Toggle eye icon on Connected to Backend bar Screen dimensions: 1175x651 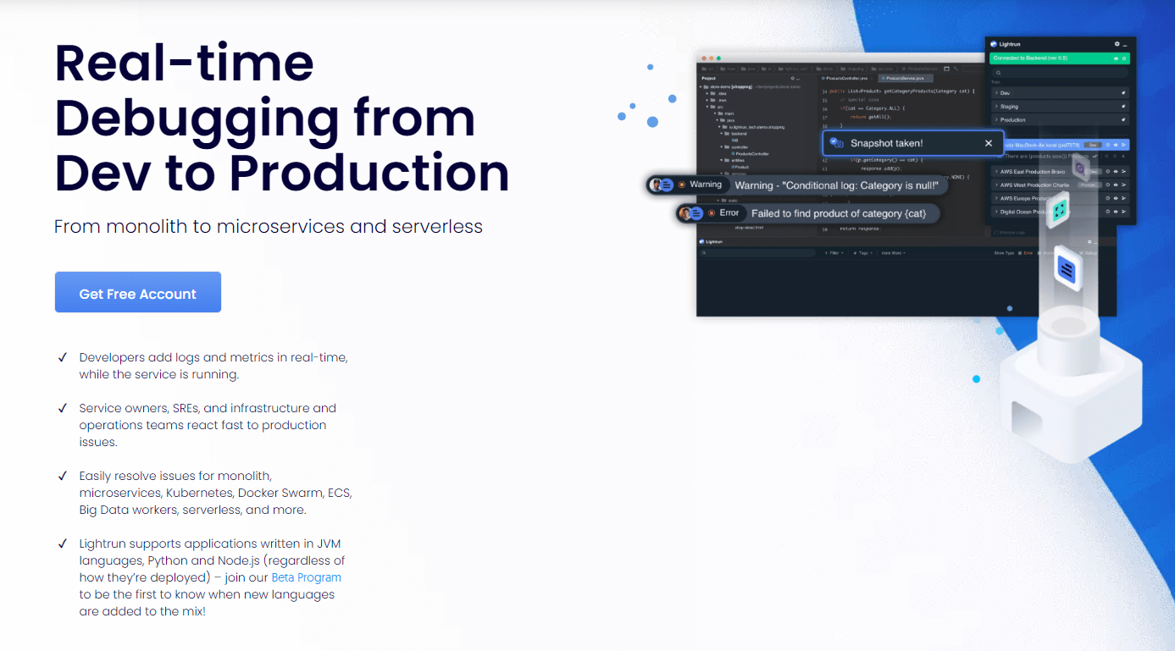click(x=1116, y=58)
